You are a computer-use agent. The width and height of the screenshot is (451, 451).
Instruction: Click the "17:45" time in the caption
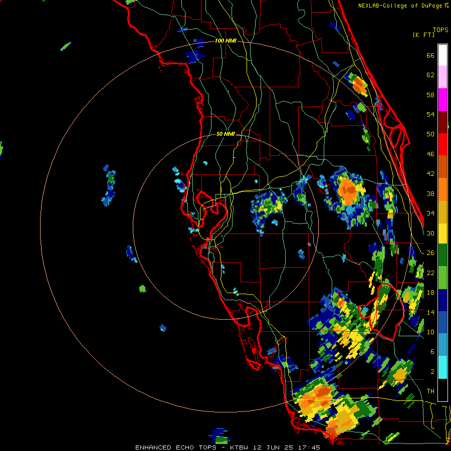coord(309,447)
